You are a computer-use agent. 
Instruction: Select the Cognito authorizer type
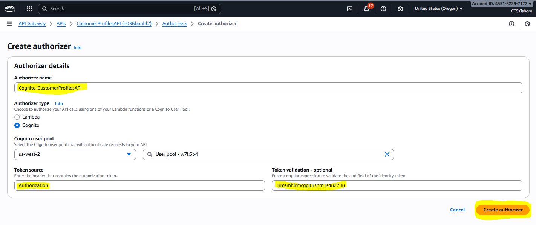(x=17, y=125)
